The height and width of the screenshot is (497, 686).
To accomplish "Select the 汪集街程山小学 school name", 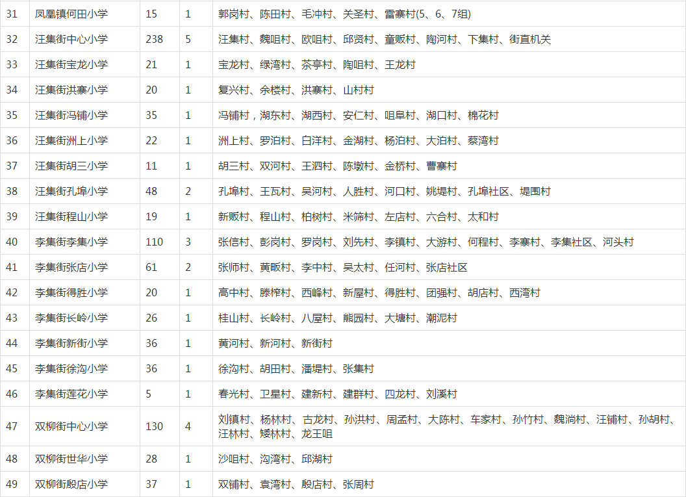I will [x=71, y=216].
